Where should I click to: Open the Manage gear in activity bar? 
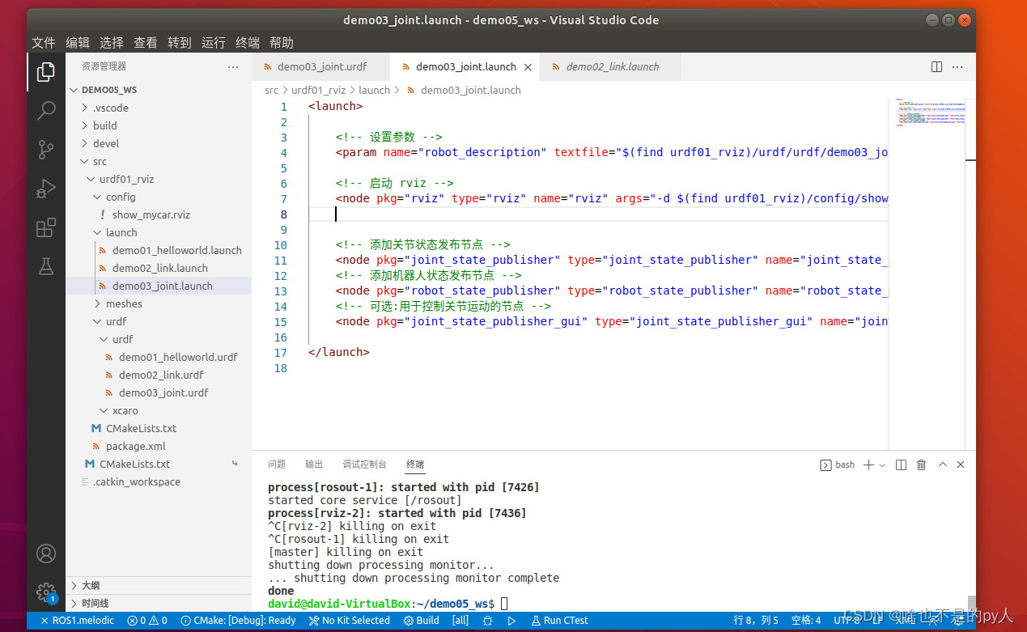coord(46,592)
